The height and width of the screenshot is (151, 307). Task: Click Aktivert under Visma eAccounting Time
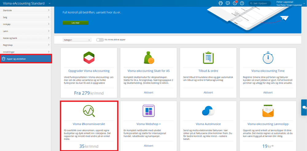268,92
